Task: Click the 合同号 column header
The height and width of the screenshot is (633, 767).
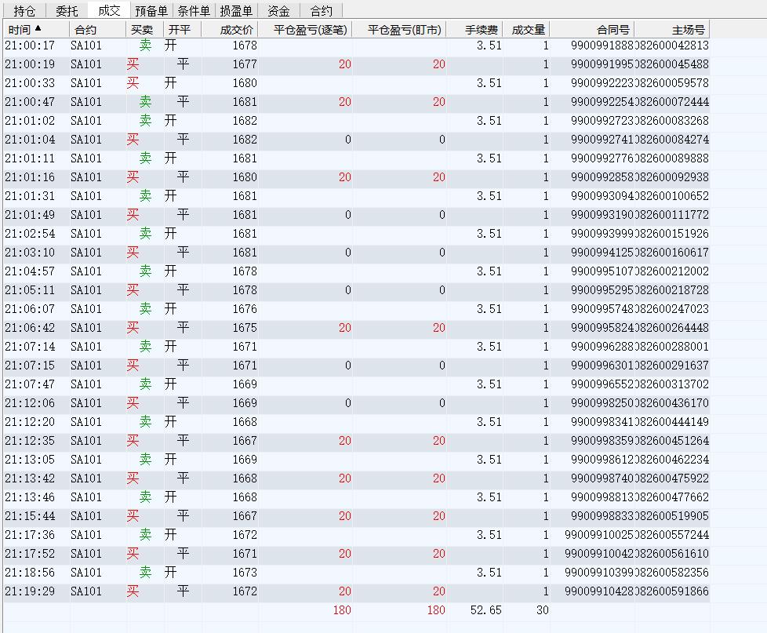Action: click(592, 30)
